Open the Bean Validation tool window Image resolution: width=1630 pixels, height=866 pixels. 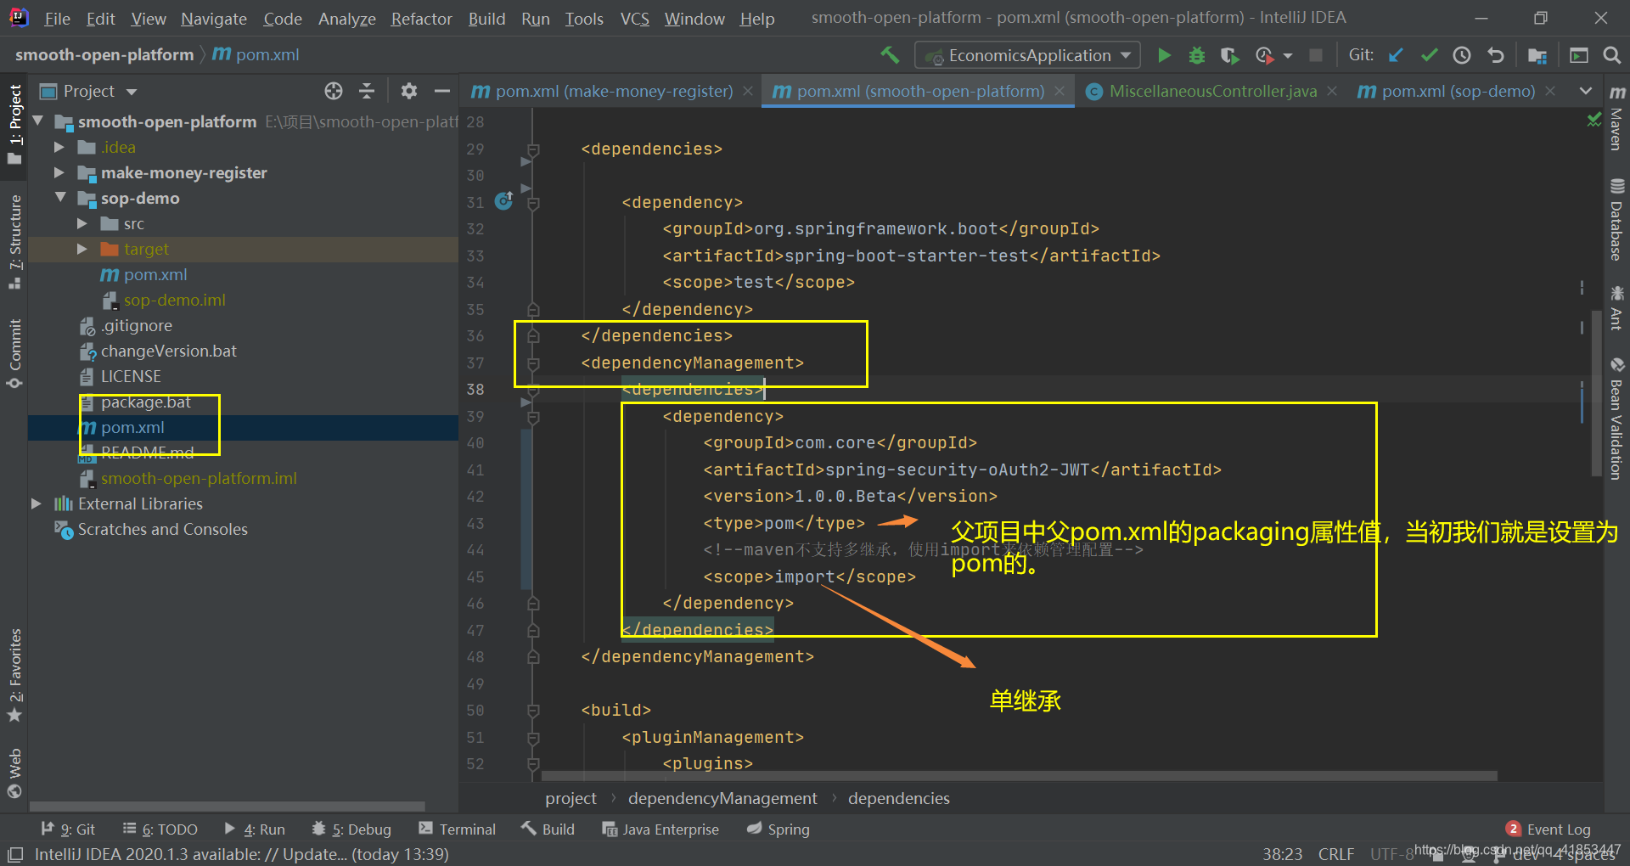pos(1616,419)
